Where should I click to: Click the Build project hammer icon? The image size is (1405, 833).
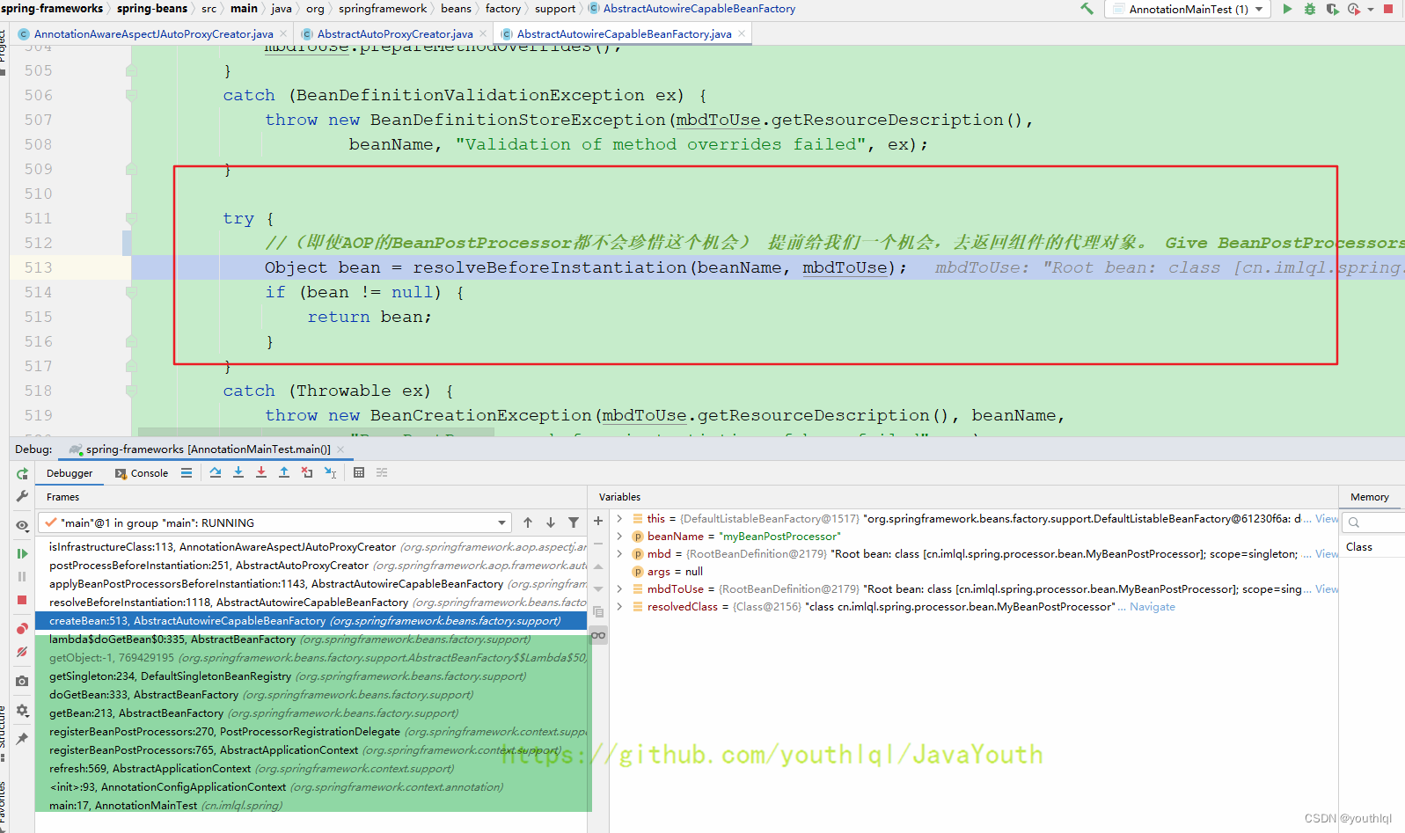[1087, 9]
